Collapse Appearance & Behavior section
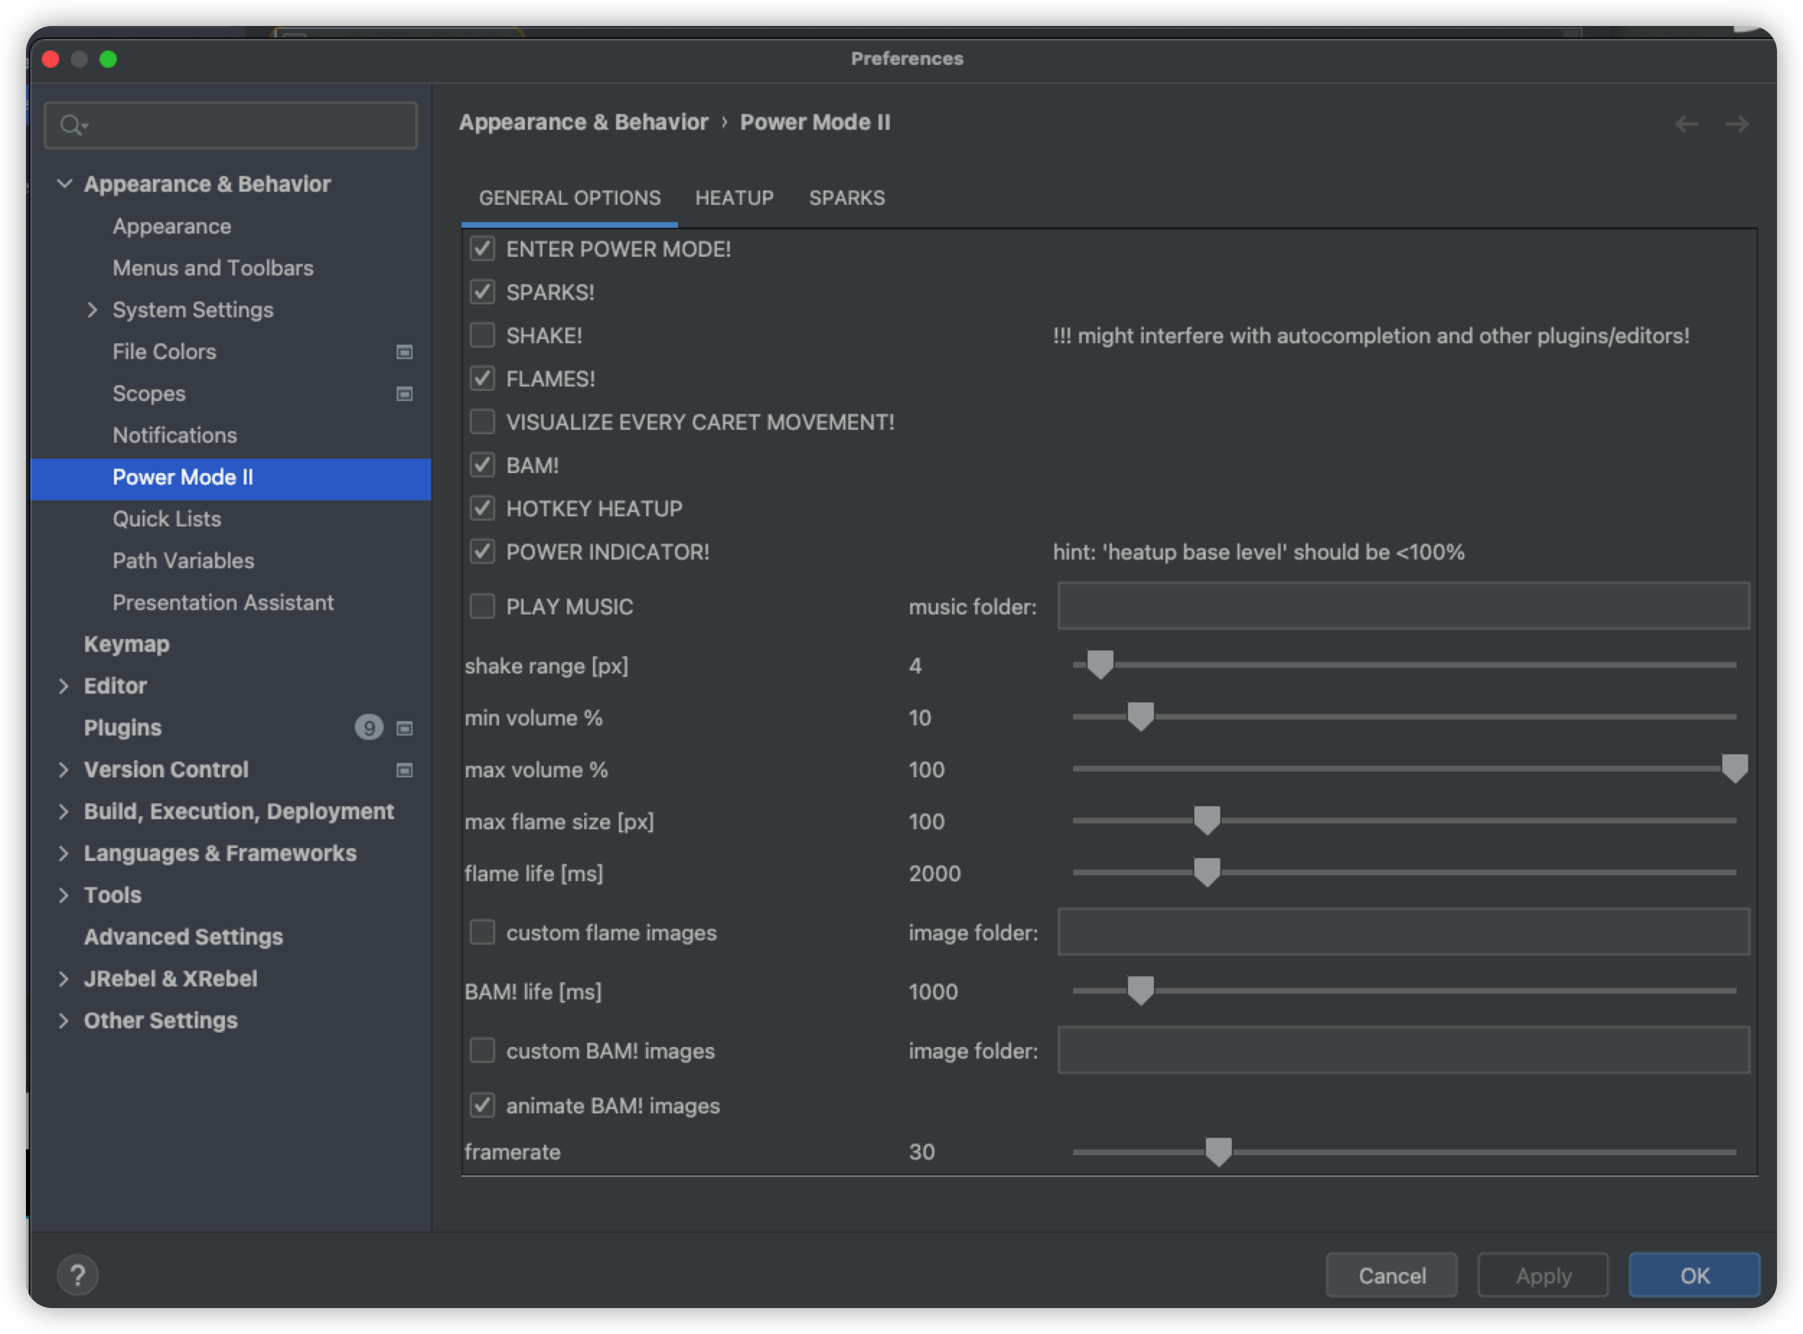1803x1334 pixels. point(65,184)
